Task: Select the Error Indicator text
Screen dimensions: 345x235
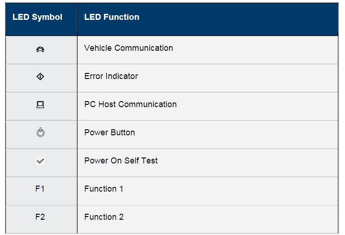Action: [111, 76]
